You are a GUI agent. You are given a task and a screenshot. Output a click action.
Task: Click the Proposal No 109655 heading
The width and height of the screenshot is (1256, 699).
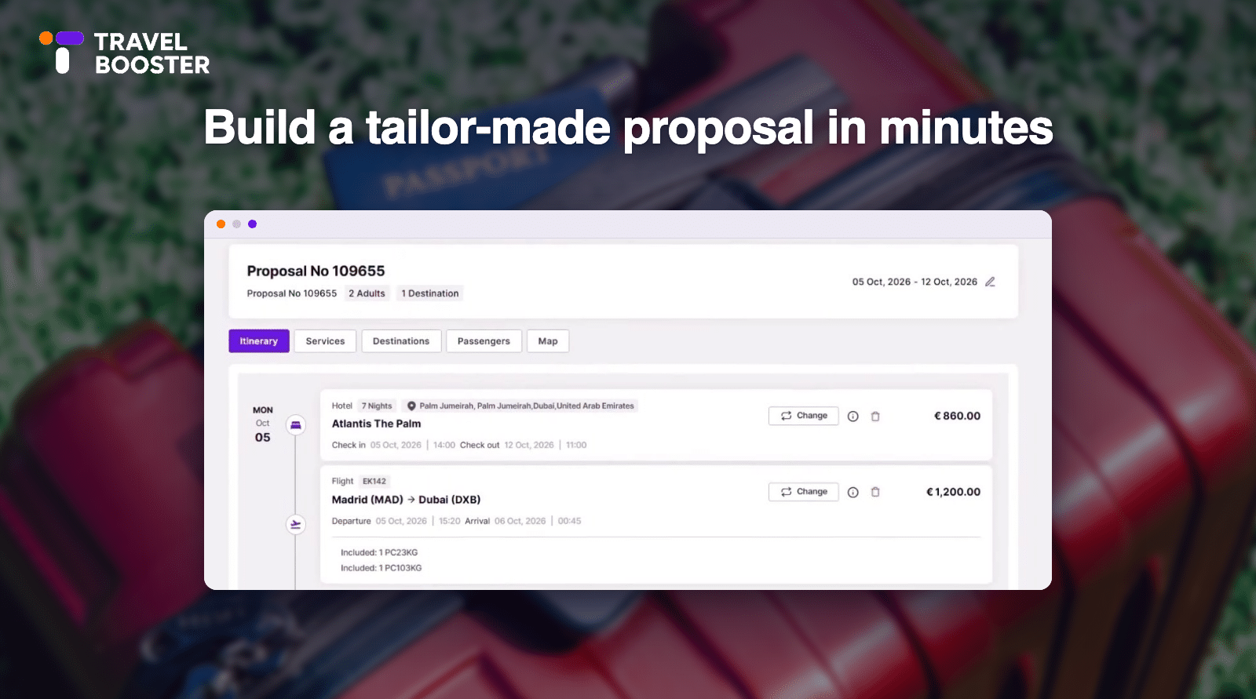pyautogui.click(x=316, y=271)
